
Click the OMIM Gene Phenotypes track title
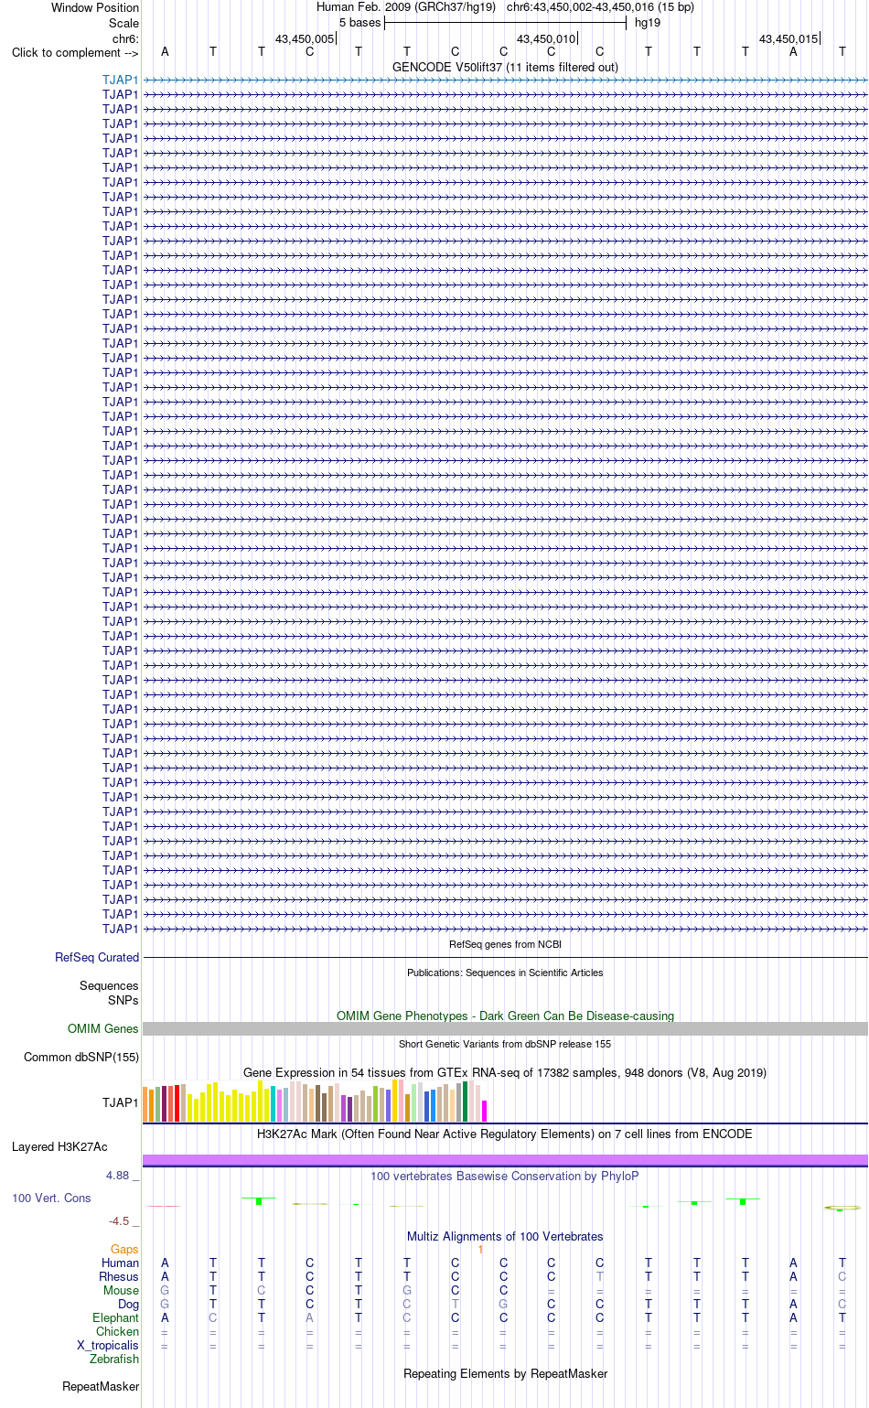point(505,1016)
